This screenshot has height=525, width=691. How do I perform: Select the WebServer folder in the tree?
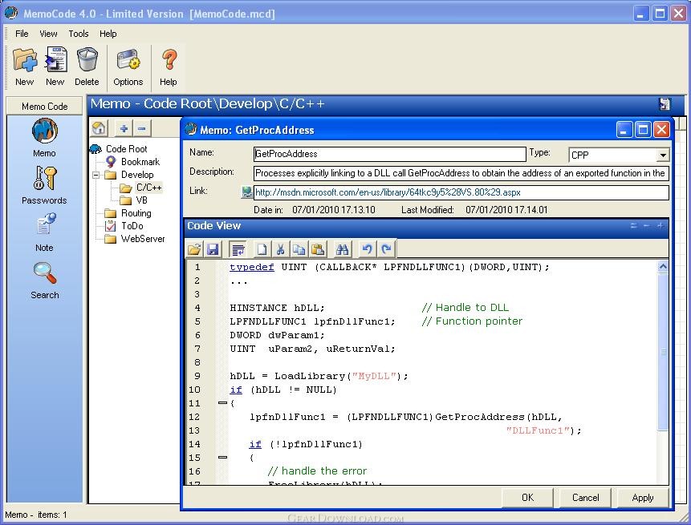pos(143,239)
